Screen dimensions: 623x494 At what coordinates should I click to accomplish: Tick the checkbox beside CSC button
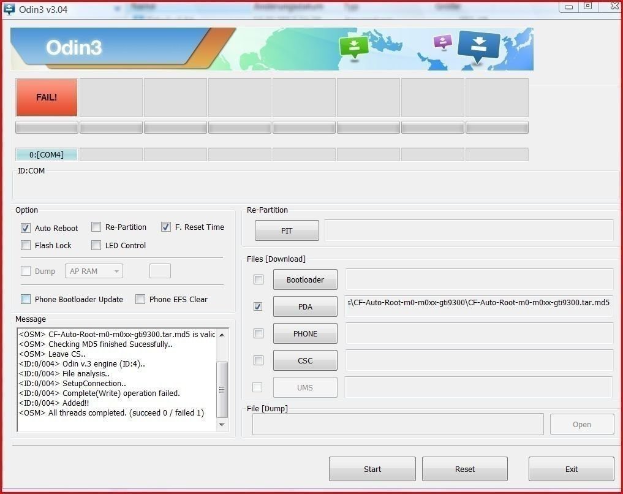[259, 360]
